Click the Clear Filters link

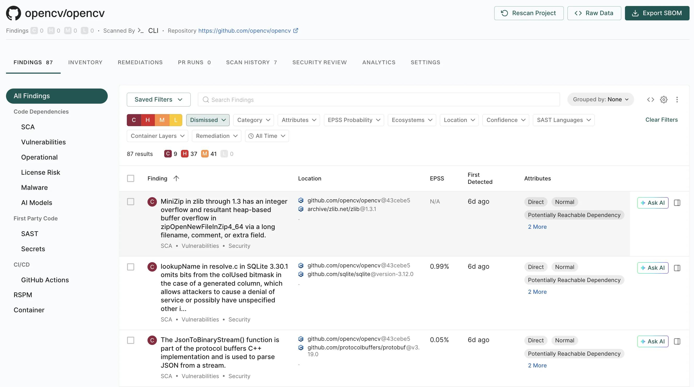pyautogui.click(x=661, y=120)
